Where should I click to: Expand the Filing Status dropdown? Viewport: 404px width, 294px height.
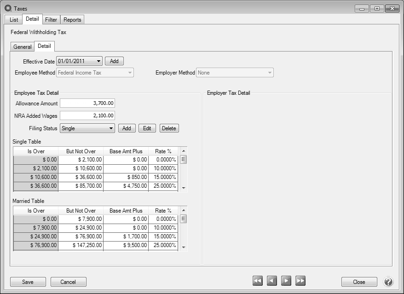pyautogui.click(x=111, y=129)
